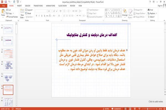Open the Layout dropdown
Viewport: 166px width, 110px height.
point(29,10)
